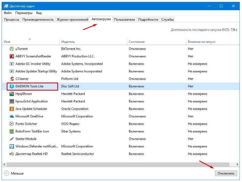
Task: Click the Siber Systems publisher cell
Action: coord(71,131)
